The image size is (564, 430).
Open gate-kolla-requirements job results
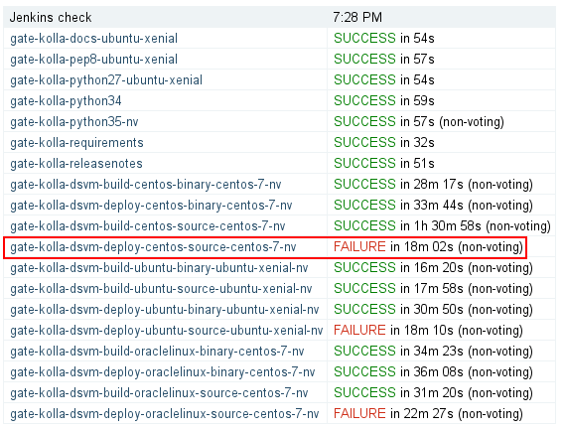click(x=76, y=142)
